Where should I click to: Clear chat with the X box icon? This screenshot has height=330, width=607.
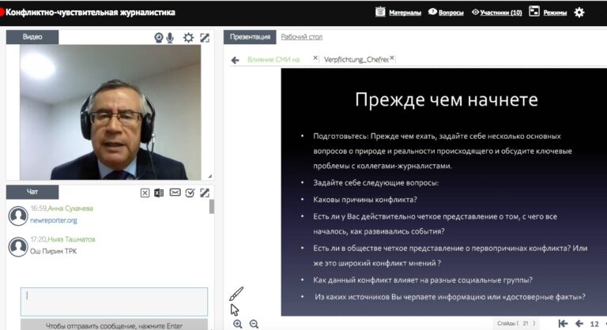point(145,193)
